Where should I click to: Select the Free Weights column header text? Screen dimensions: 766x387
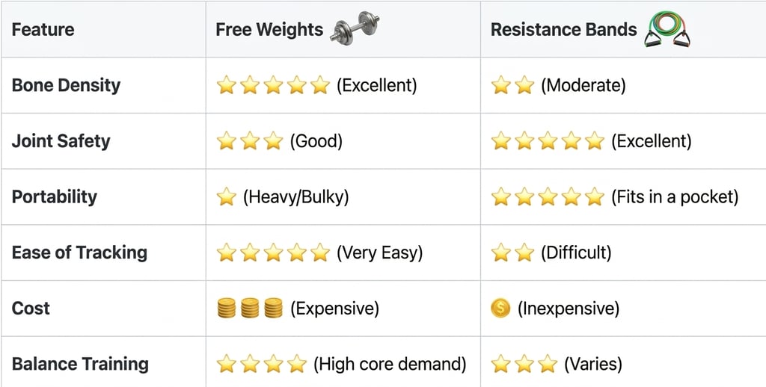[269, 30]
